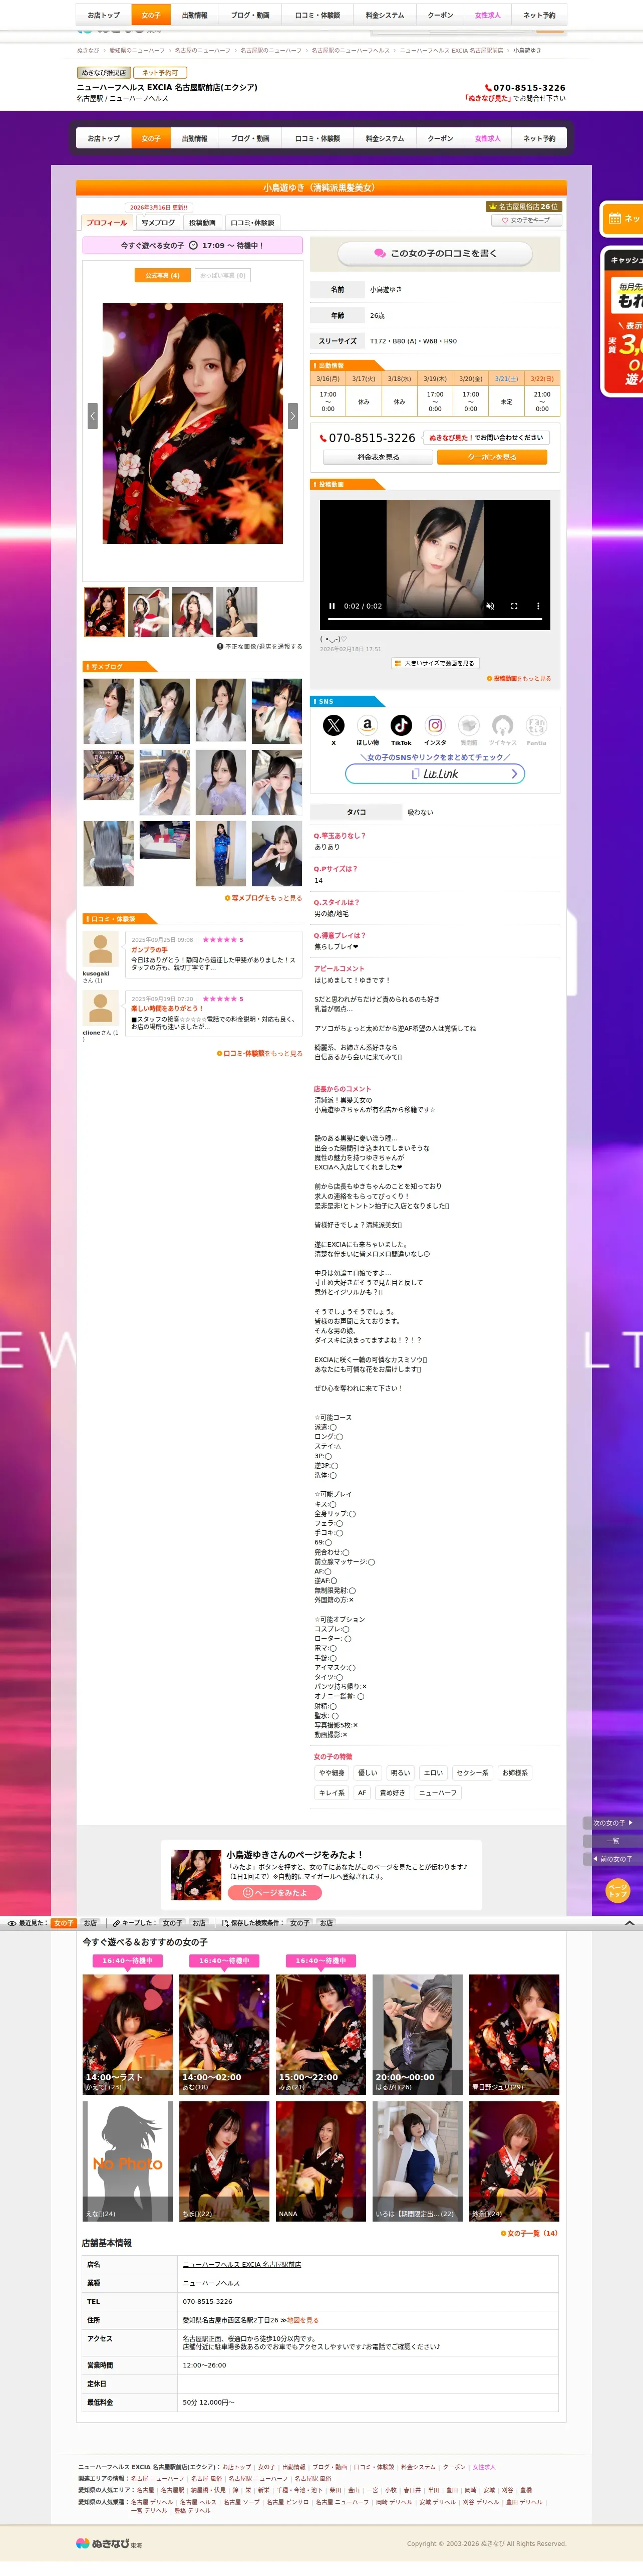Select the やや細身 trait tag
Viewport: 643px width, 2576px height.
[x=332, y=1773]
